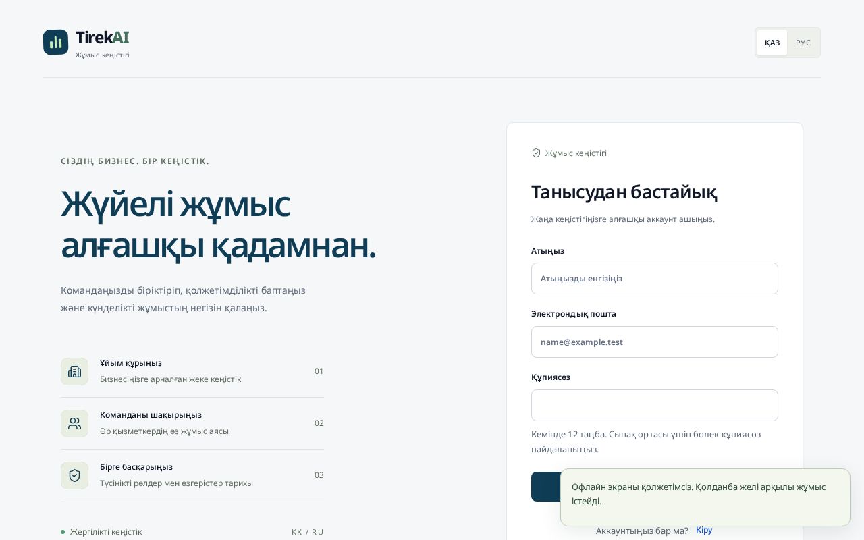This screenshot has height=540, width=864.
Task: Click the building icon beside Ұйым құрыңыз
Action: (74, 371)
